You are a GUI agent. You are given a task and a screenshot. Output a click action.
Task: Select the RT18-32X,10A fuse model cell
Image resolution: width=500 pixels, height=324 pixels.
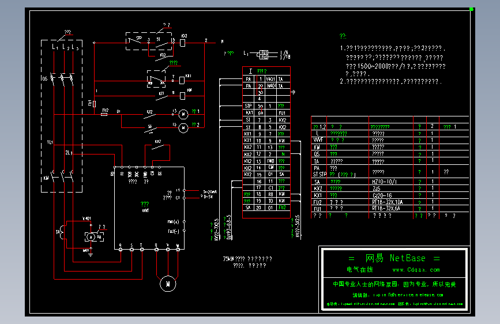[x=387, y=202]
